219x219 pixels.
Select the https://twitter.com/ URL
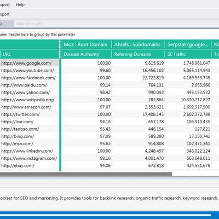tap(20, 114)
